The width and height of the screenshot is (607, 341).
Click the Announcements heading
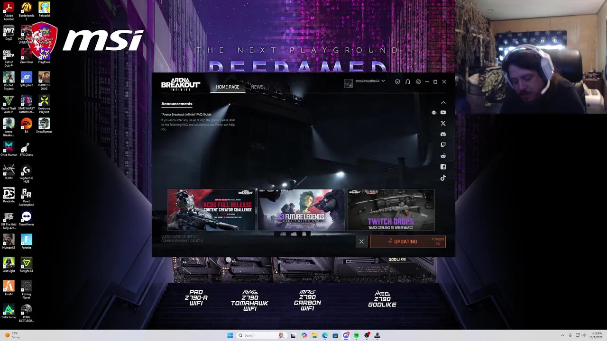coord(177,104)
